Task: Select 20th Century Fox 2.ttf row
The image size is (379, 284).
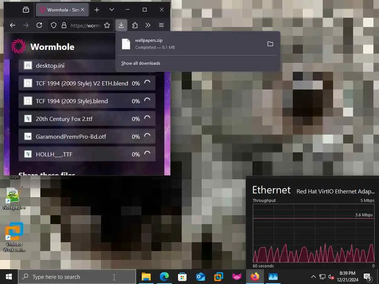Action: [x=87, y=119]
